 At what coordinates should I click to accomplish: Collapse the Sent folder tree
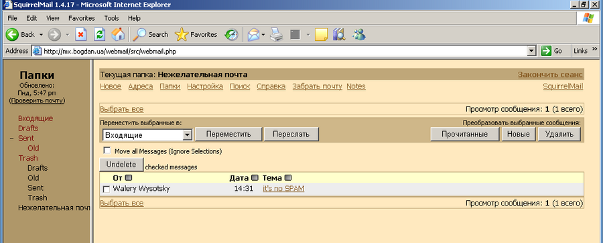point(11,139)
